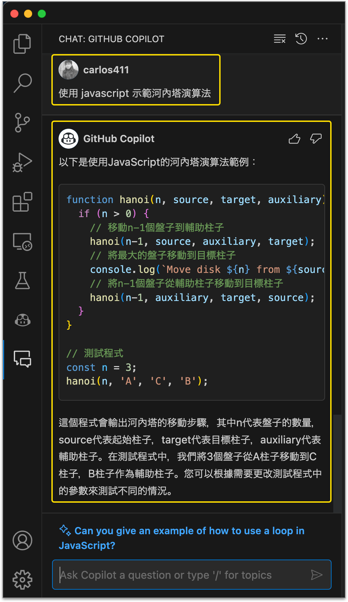Show chat history
The image size is (348, 602).
tap(301, 39)
